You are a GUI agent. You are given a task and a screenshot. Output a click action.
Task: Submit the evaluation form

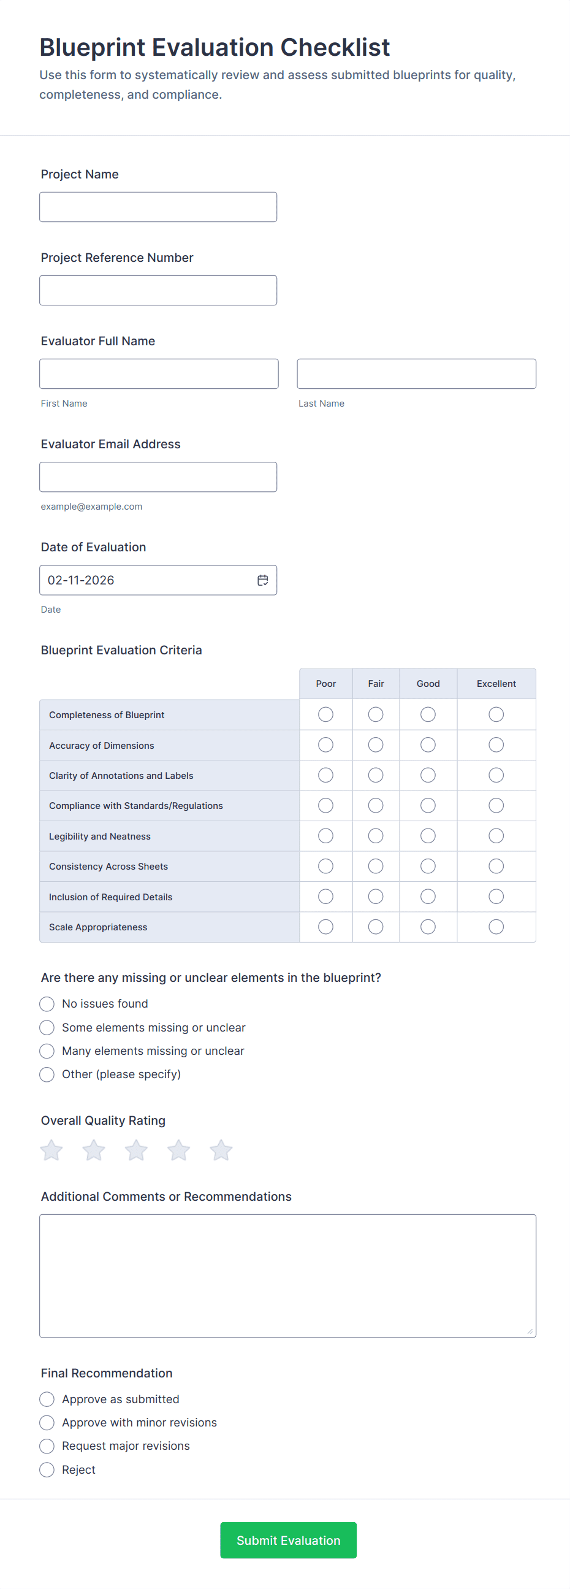[x=288, y=1540]
